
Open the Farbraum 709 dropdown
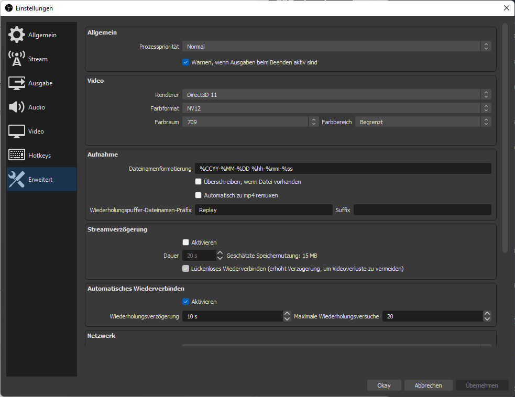coord(250,122)
